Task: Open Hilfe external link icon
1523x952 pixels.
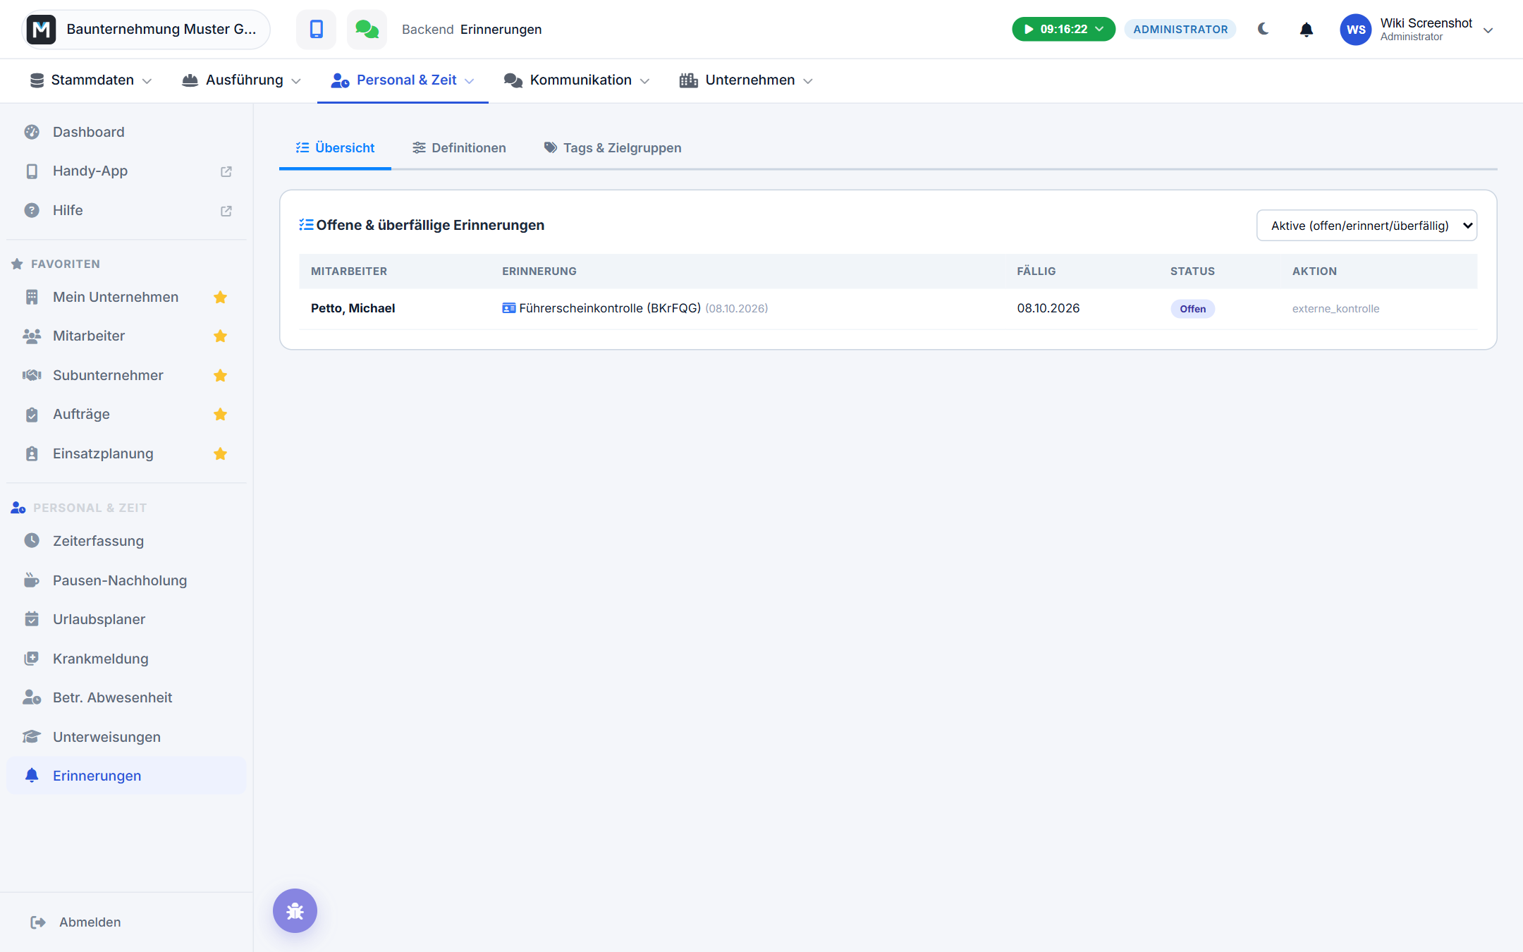Action: [226, 211]
